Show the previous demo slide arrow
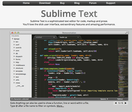Screen dimensions: 132x112 point(116,103)
